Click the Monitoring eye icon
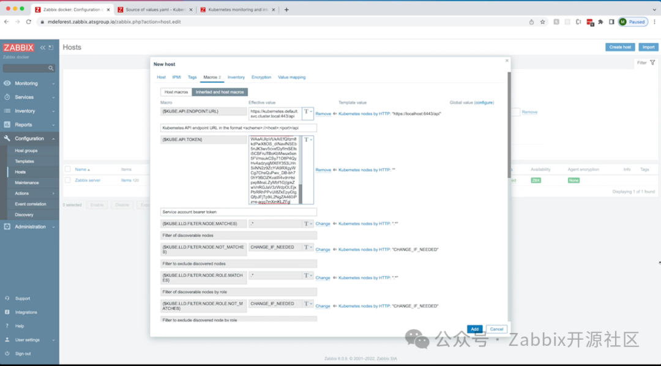Screen dimensions: 661x366 coord(7,83)
